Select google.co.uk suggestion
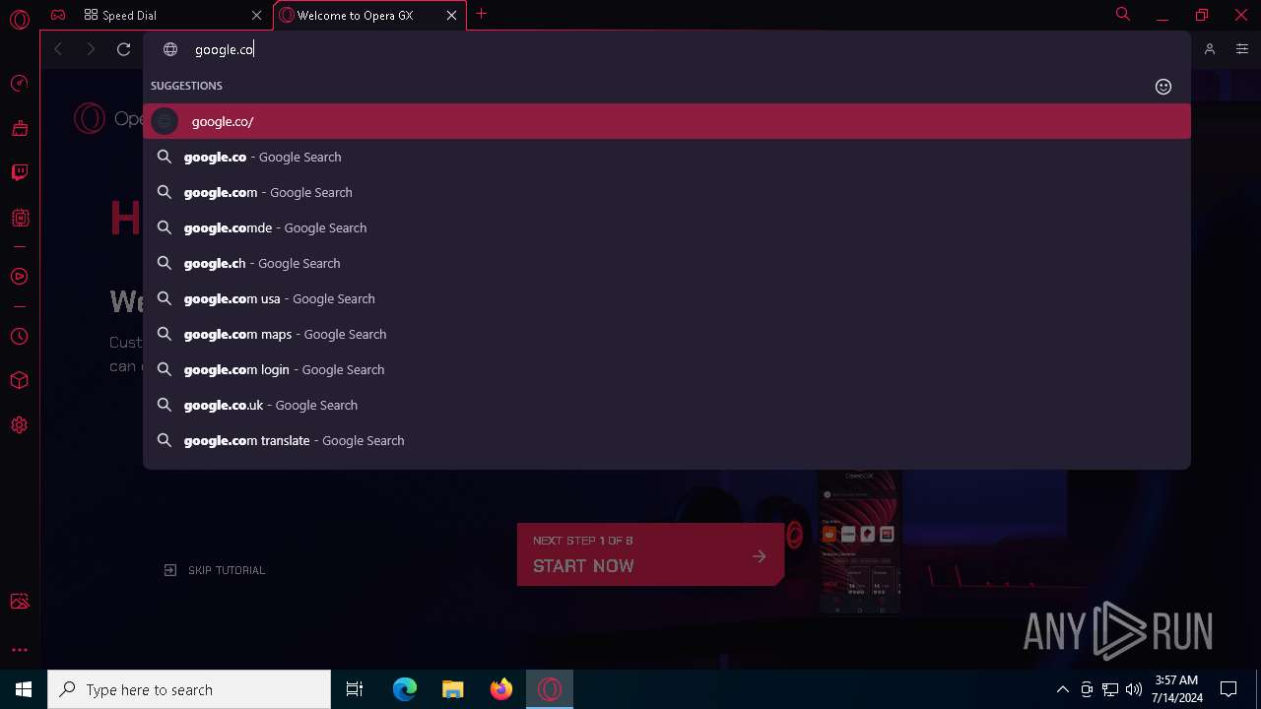Image resolution: width=1261 pixels, height=709 pixels. [667, 405]
